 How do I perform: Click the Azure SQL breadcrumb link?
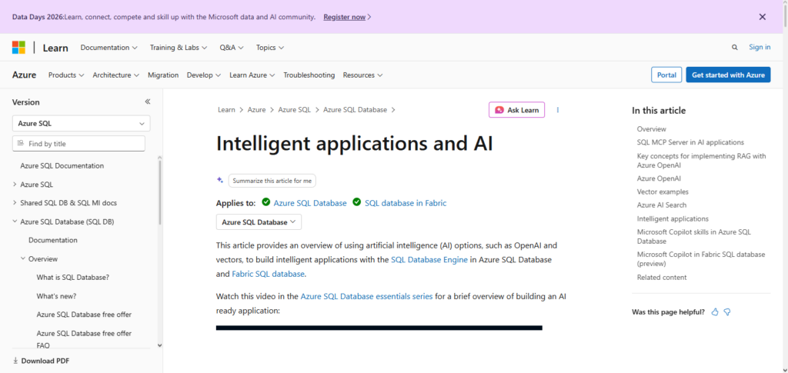(295, 109)
